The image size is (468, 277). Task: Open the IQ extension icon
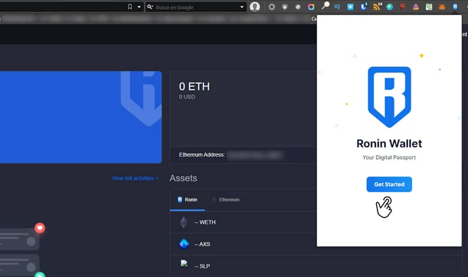tap(337, 7)
